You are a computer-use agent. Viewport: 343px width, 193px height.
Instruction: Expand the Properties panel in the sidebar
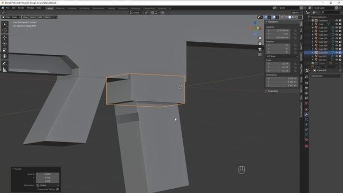272,91
